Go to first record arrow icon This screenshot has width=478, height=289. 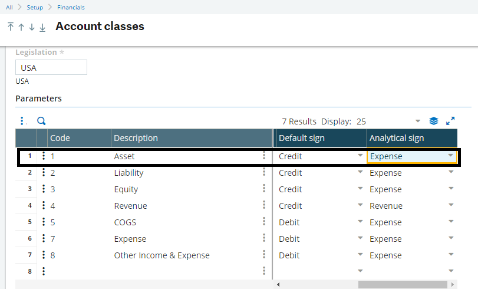coord(11,27)
